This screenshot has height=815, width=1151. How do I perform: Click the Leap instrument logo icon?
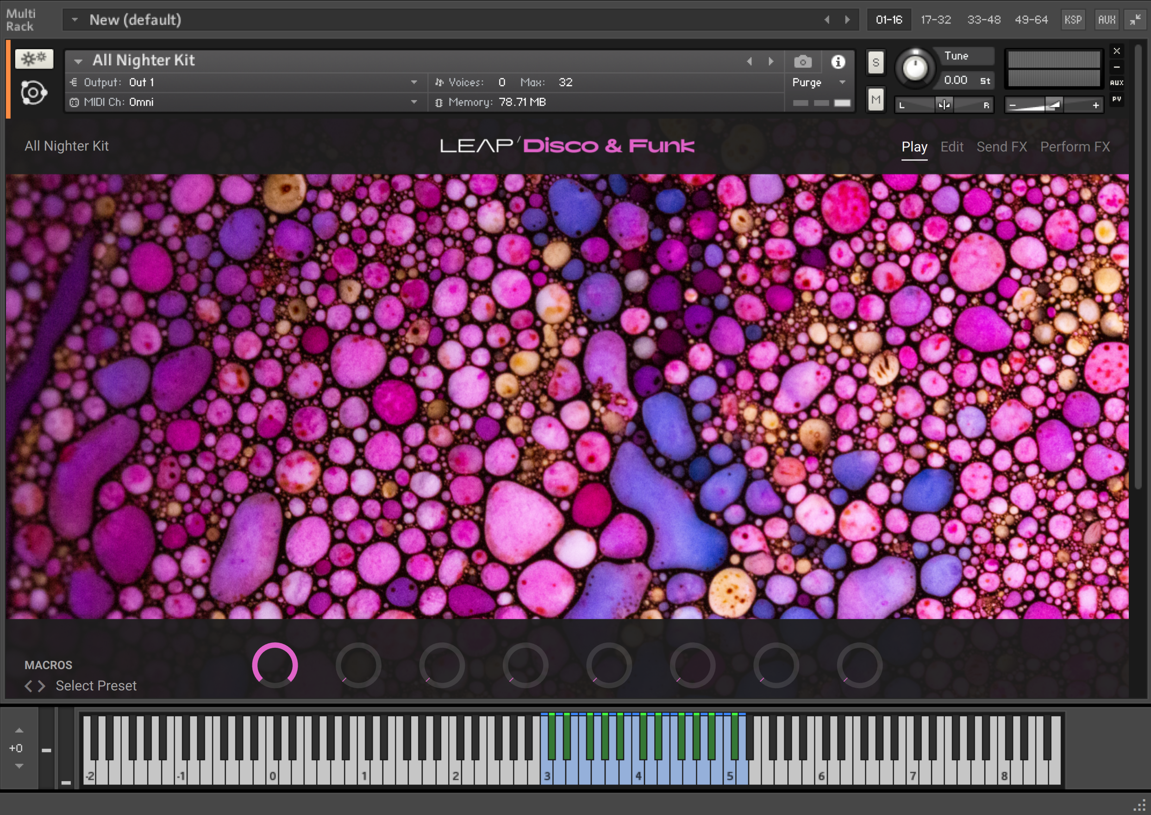34,92
